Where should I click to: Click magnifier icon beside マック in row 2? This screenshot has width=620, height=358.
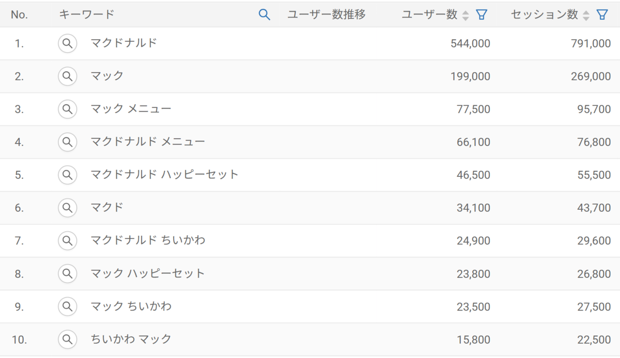pos(67,76)
